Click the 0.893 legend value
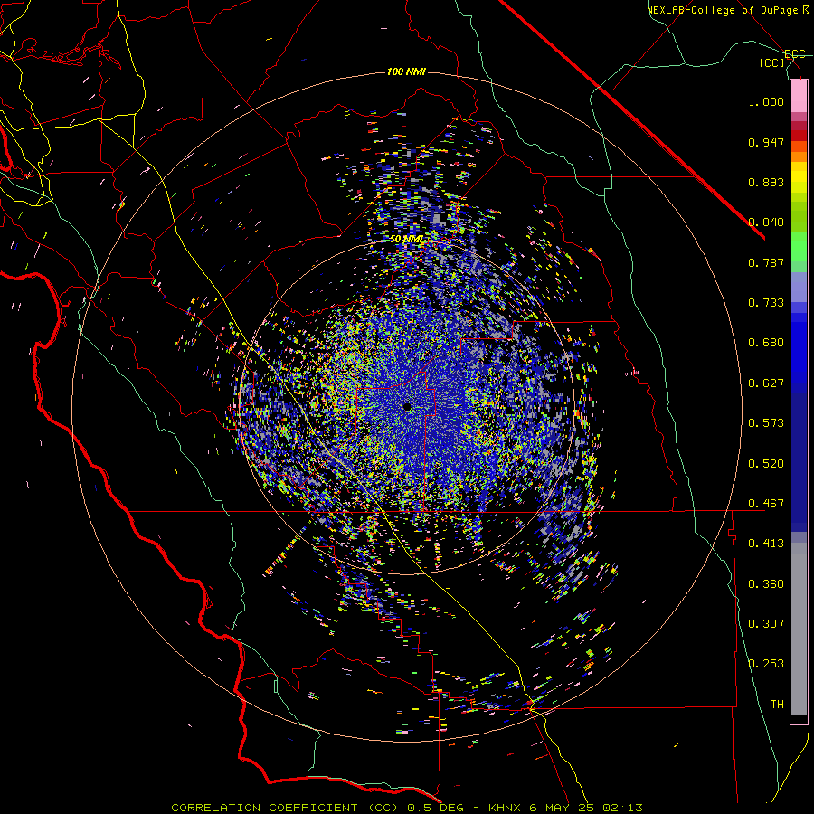The height and width of the screenshot is (814, 814). tap(766, 182)
